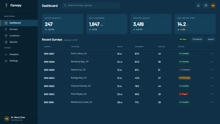Viewport: 220px width, 124px height.
Task: Click the Species globe icon in sidebar
Action: point(6,42)
